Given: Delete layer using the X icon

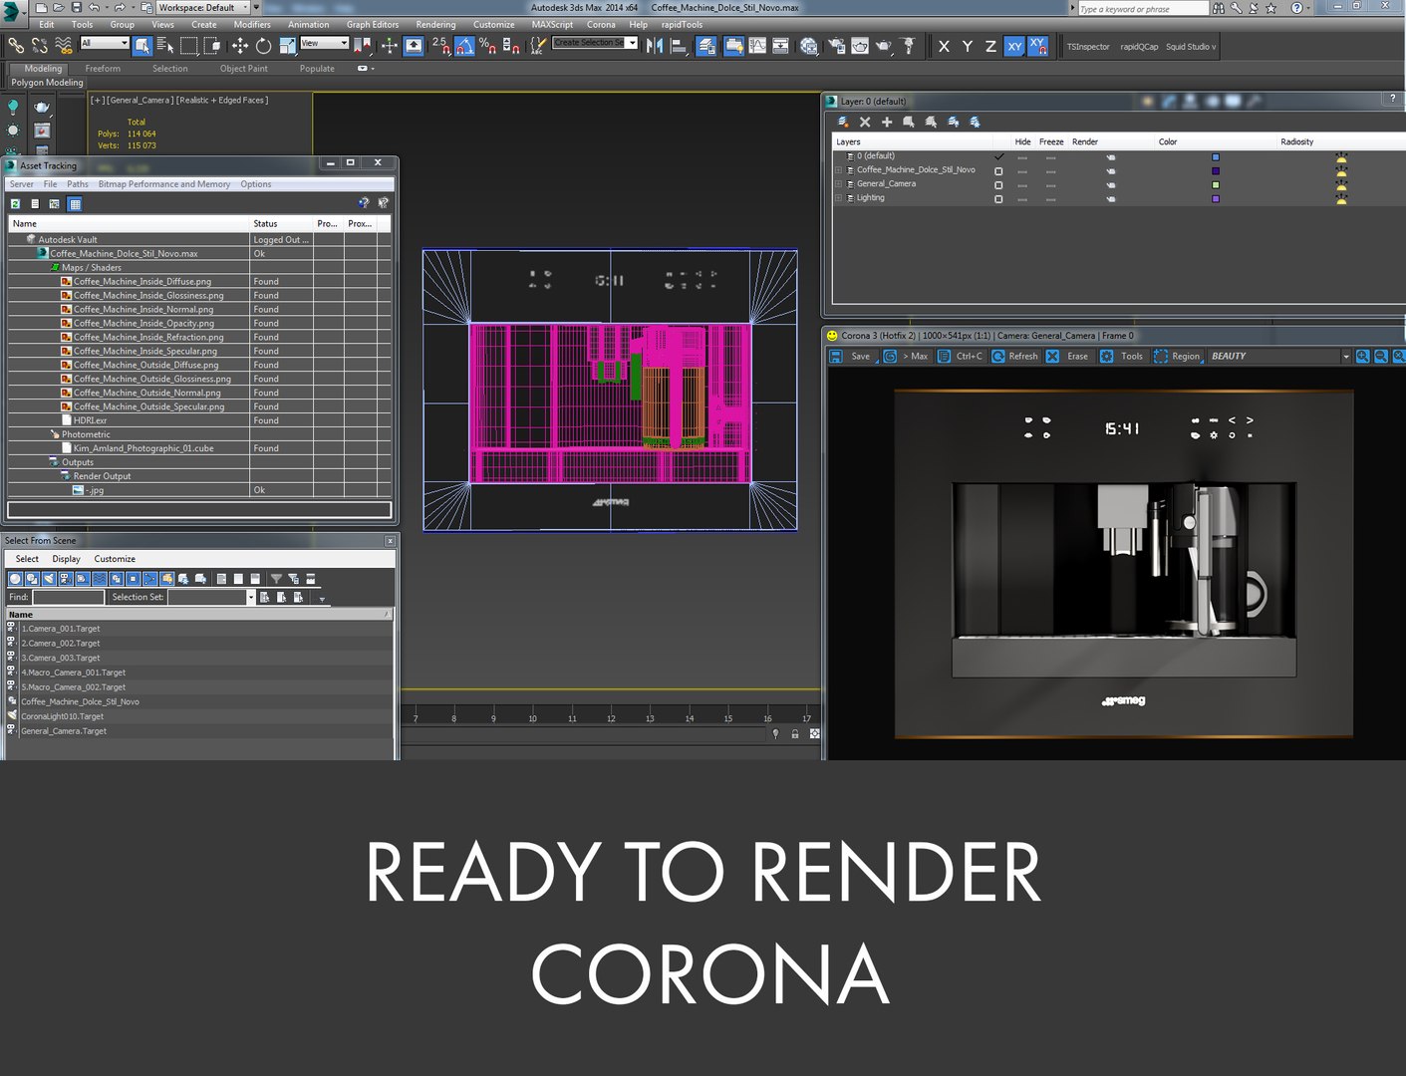Looking at the screenshot, I should [865, 122].
